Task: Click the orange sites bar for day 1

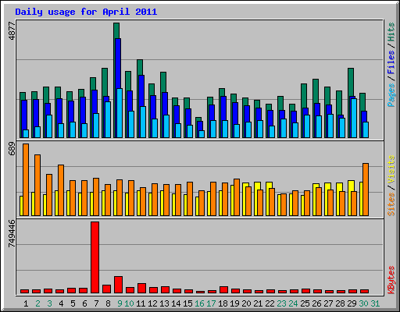Action: 26,179
